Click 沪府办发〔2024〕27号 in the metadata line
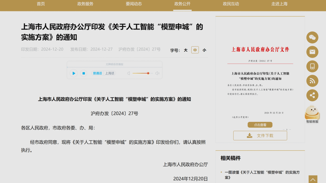The height and width of the screenshot is (183, 326). pyautogui.click(x=139, y=49)
